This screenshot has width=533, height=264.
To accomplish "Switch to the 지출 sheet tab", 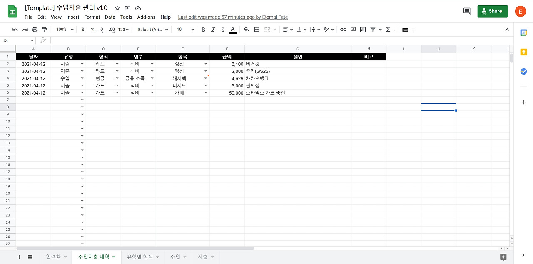I will (x=202, y=257).
